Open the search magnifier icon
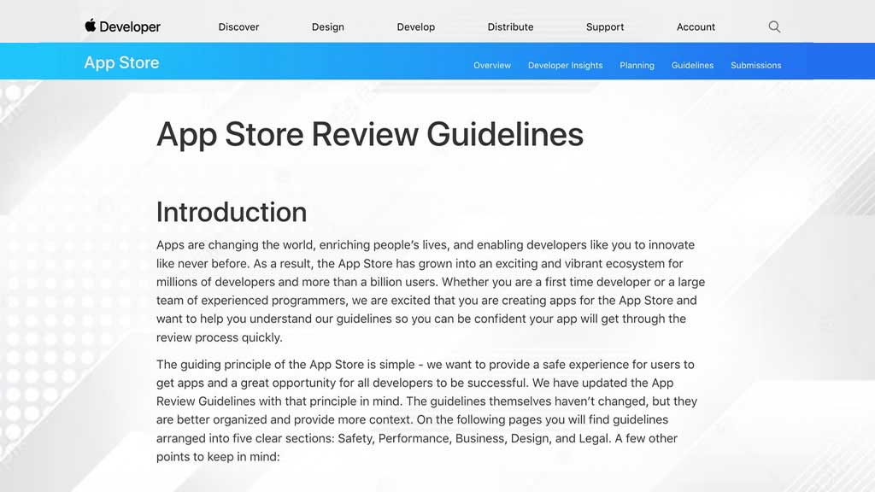Image resolution: width=875 pixels, height=492 pixels. tap(773, 26)
